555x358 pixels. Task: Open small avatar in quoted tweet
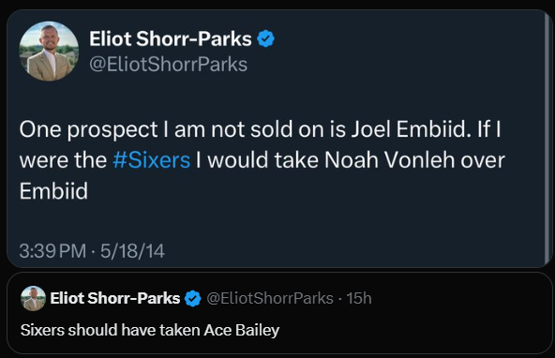[x=33, y=299]
